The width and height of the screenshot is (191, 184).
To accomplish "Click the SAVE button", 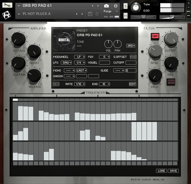I will tap(173, 171).
